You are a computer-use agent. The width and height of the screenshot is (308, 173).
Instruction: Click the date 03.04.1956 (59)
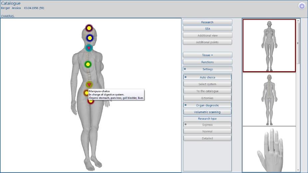pyautogui.click(x=34, y=8)
